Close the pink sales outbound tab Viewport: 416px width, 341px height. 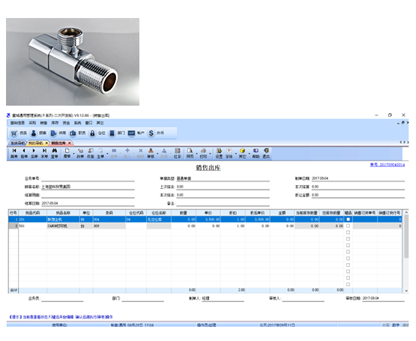point(70,143)
